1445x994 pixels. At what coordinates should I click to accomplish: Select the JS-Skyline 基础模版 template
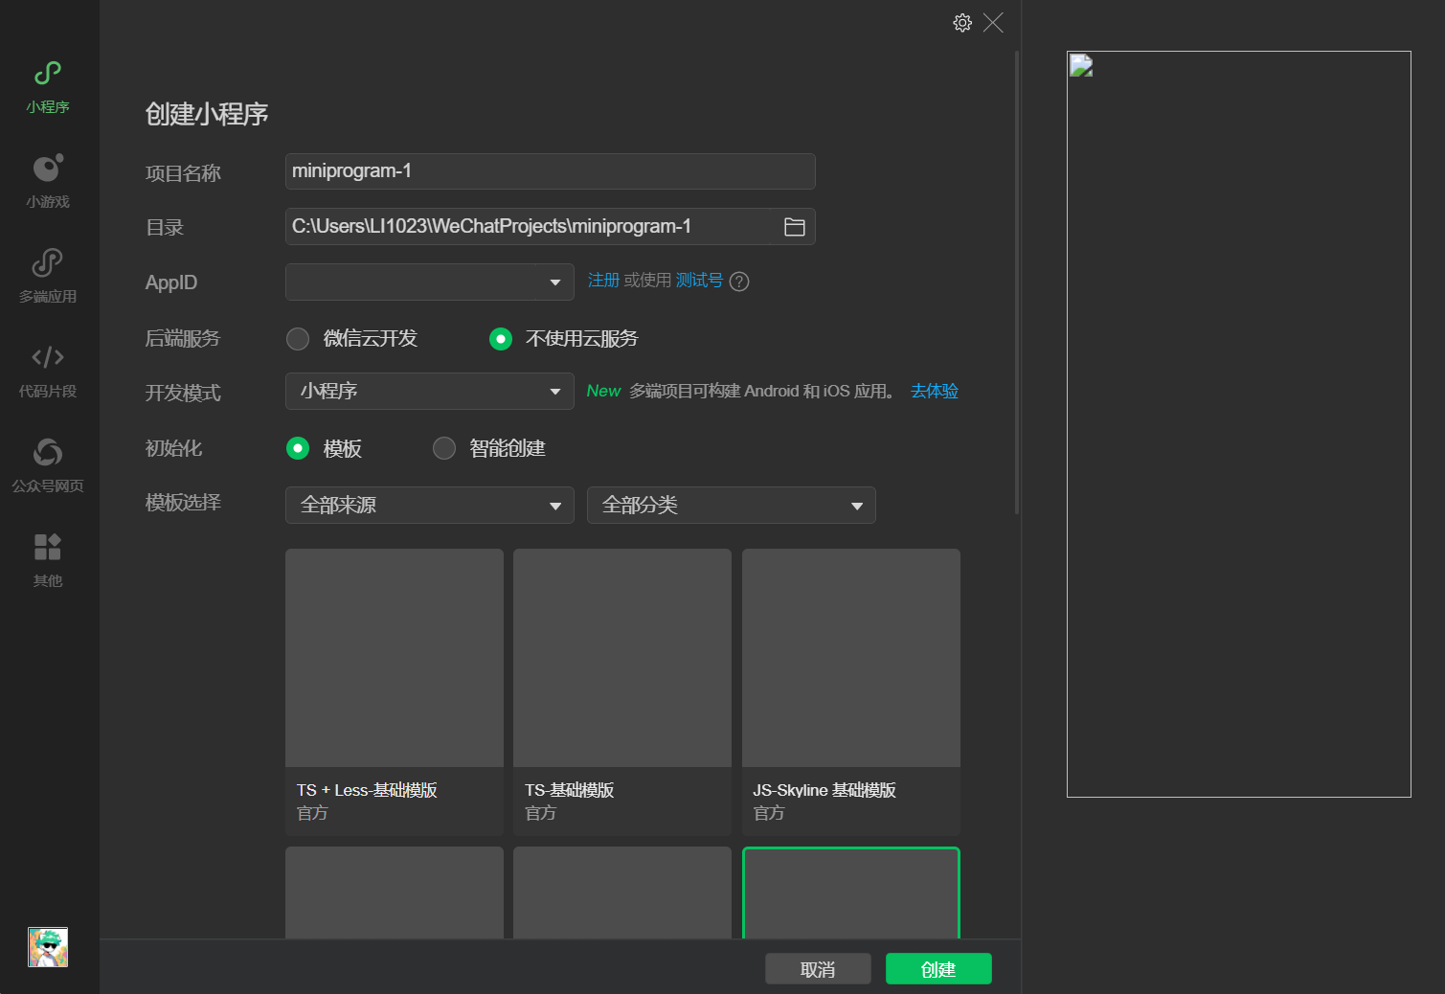851,692
